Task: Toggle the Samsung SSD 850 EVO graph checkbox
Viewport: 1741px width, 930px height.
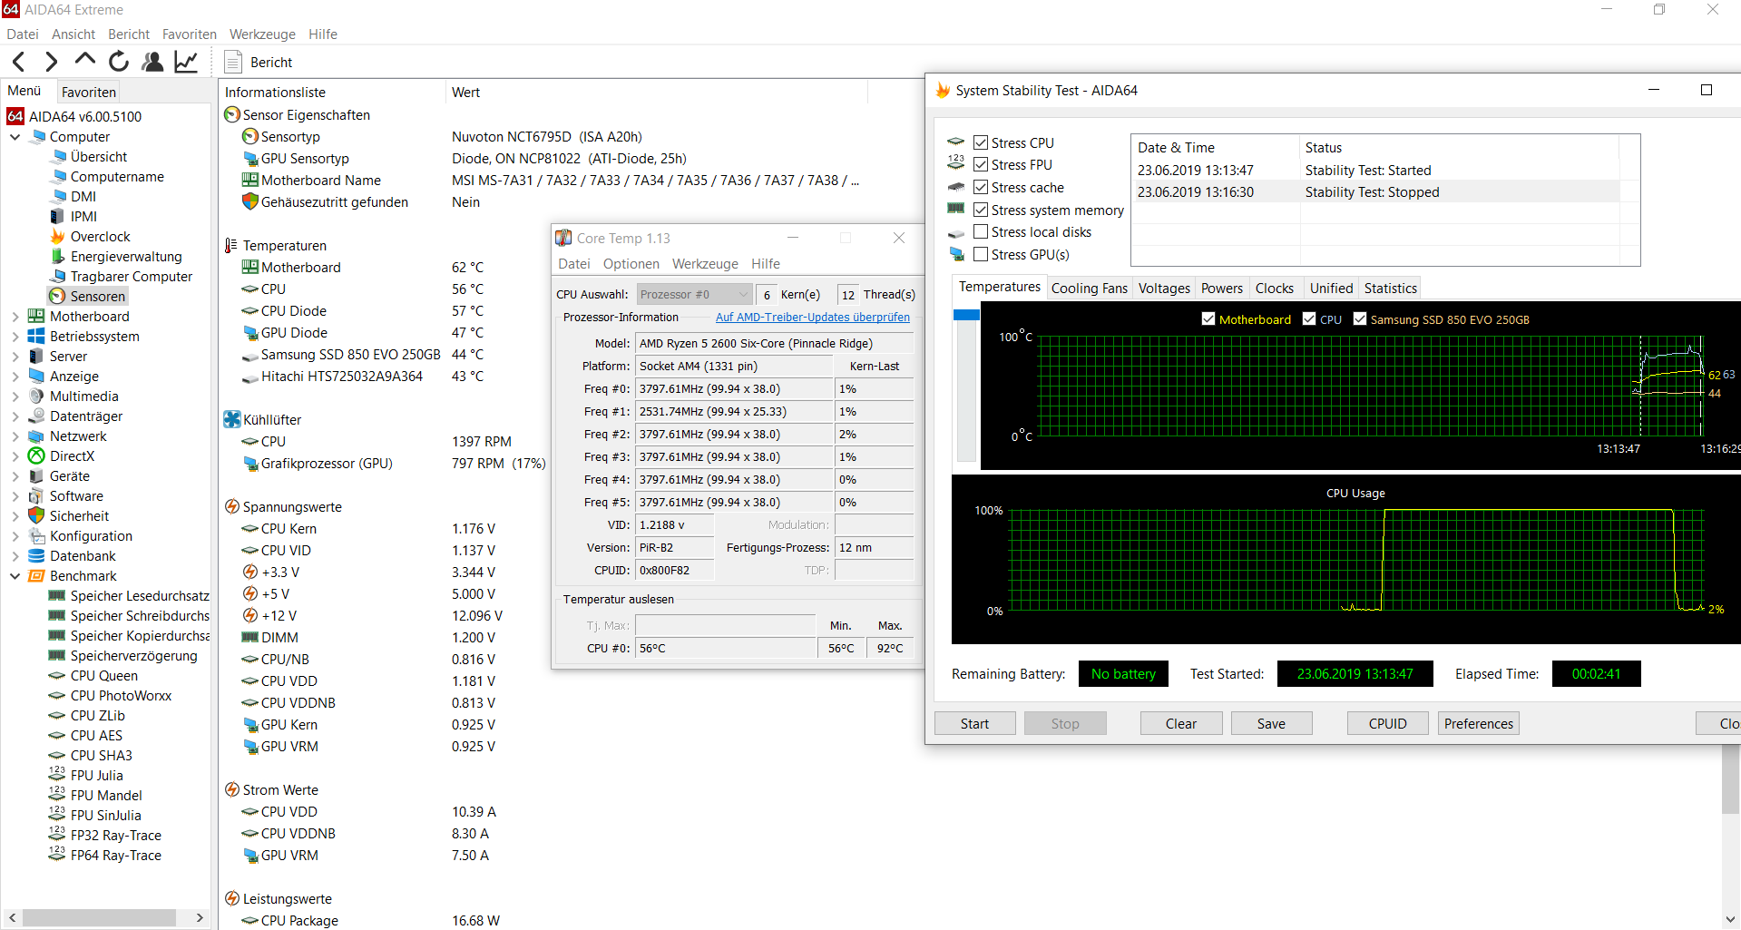Action: click(1360, 318)
